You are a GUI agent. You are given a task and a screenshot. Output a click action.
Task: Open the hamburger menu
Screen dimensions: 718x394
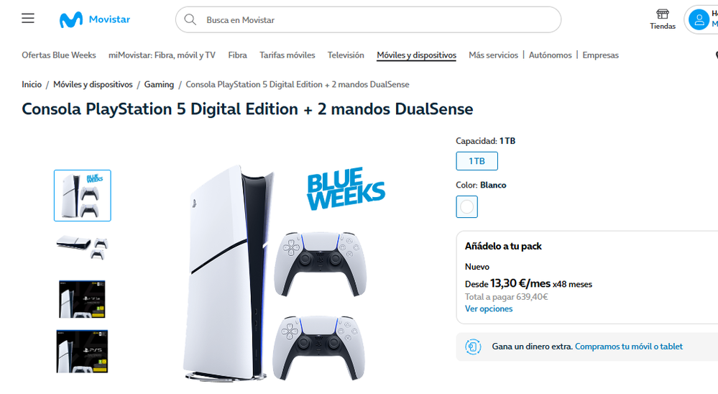tap(28, 18)
